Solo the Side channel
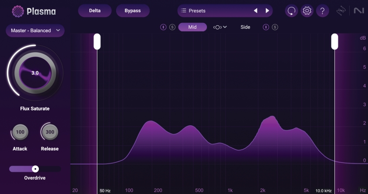 (x=275, y=27)
